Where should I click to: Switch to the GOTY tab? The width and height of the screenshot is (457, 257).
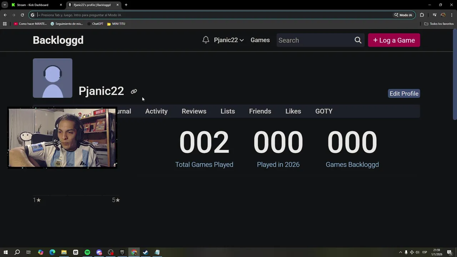(x=324, y=111)
